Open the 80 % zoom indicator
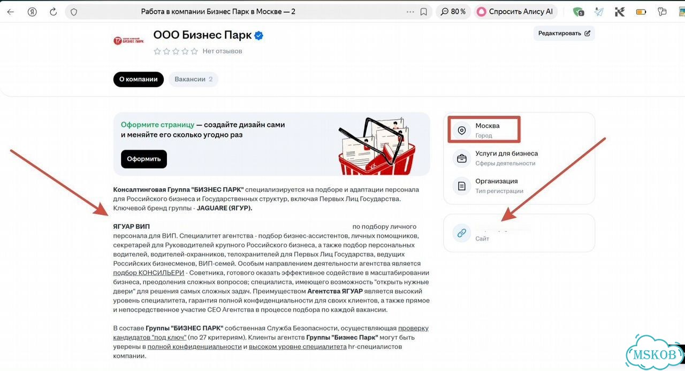 (453, 12)
